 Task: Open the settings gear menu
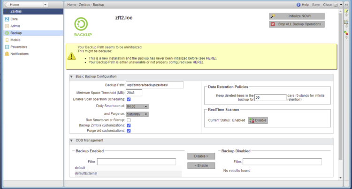tap(336, 5)
